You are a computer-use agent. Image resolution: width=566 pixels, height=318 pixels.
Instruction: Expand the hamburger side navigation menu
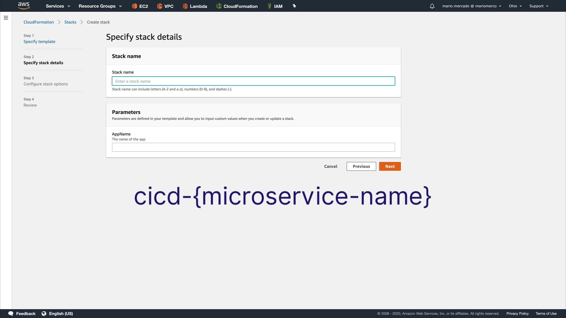6,18
